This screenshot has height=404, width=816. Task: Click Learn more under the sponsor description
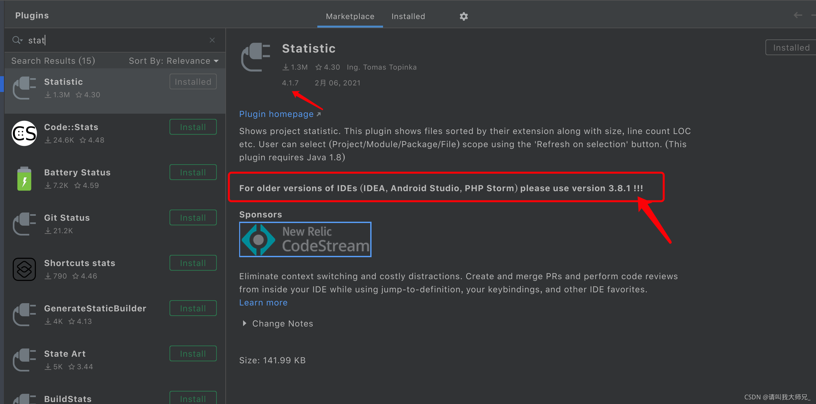tap(263, 302)
